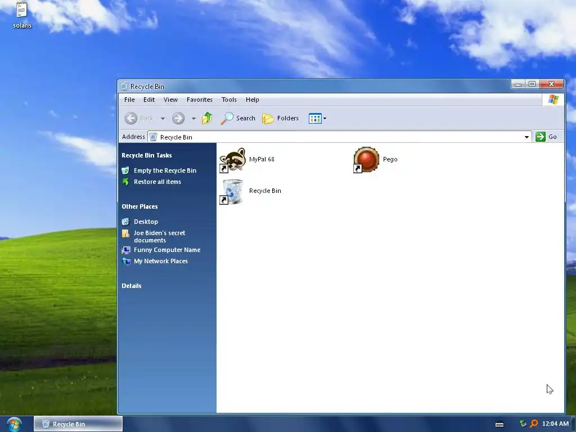
Task: Click the Desktop icon in Other Places
Action: [x=125, y=222]
